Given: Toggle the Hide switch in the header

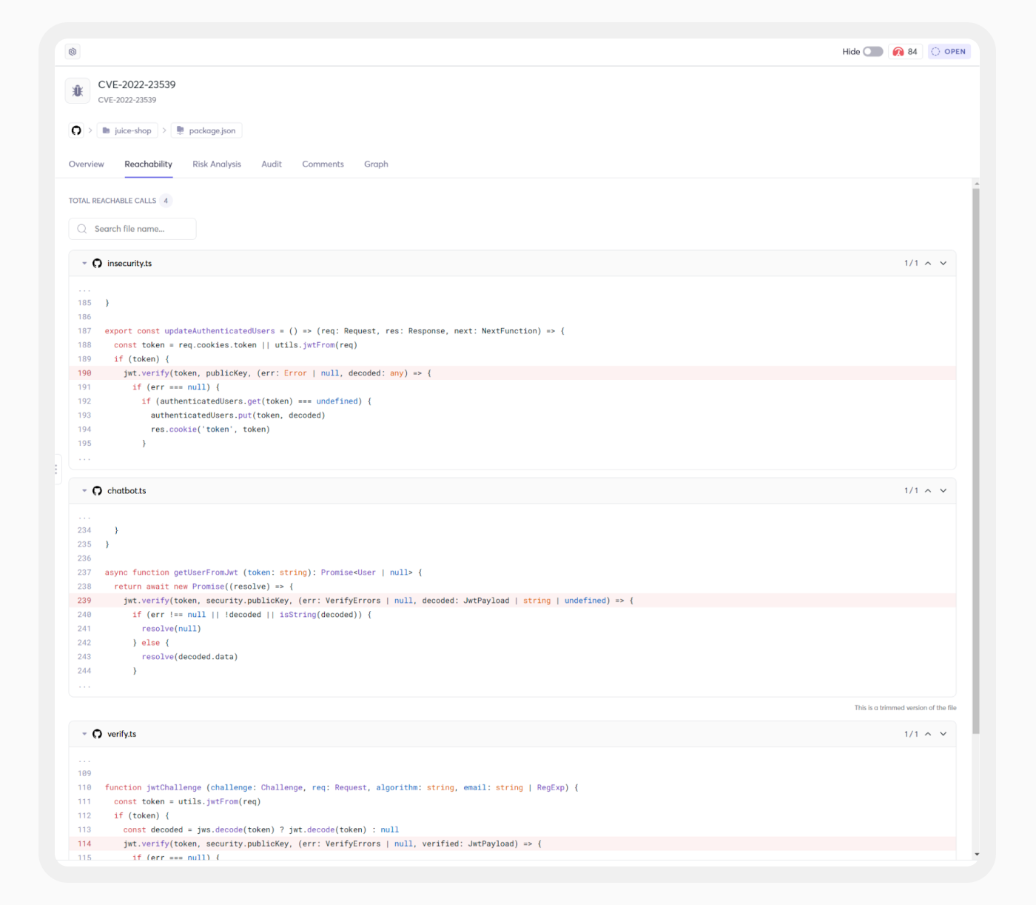Looking at the screenshot, I should coord(872,51).
